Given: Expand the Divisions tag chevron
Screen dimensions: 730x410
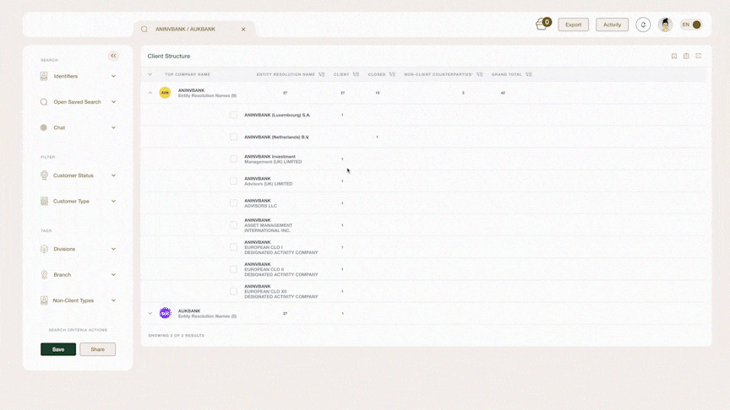Looking at the screenshot, I should [113, 249].
